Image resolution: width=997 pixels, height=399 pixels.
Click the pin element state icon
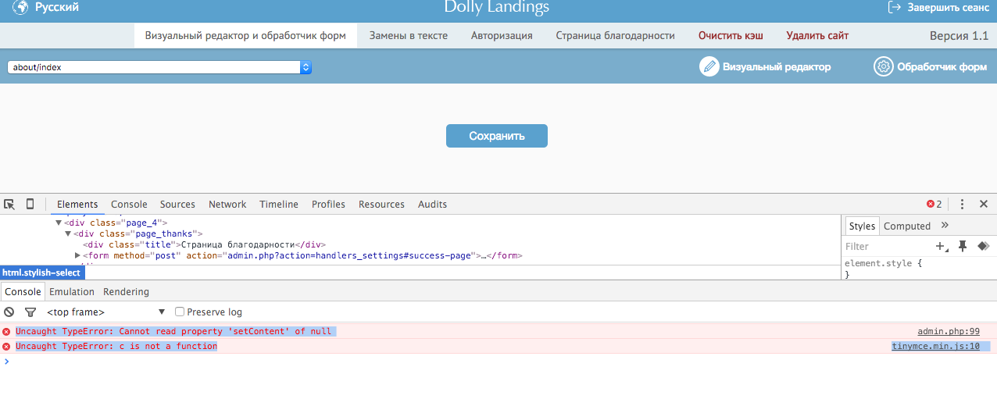pyautogui.click(x=963, y=246)
